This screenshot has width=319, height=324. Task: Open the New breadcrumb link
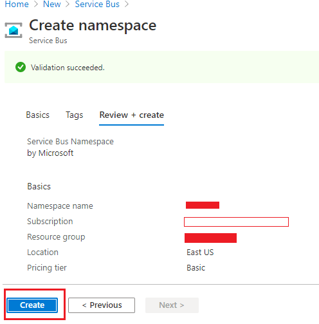click(52, 4)
